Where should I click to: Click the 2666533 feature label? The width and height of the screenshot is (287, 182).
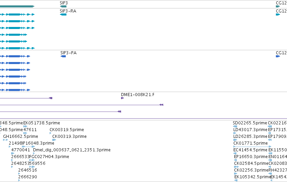tap(20, 157)
